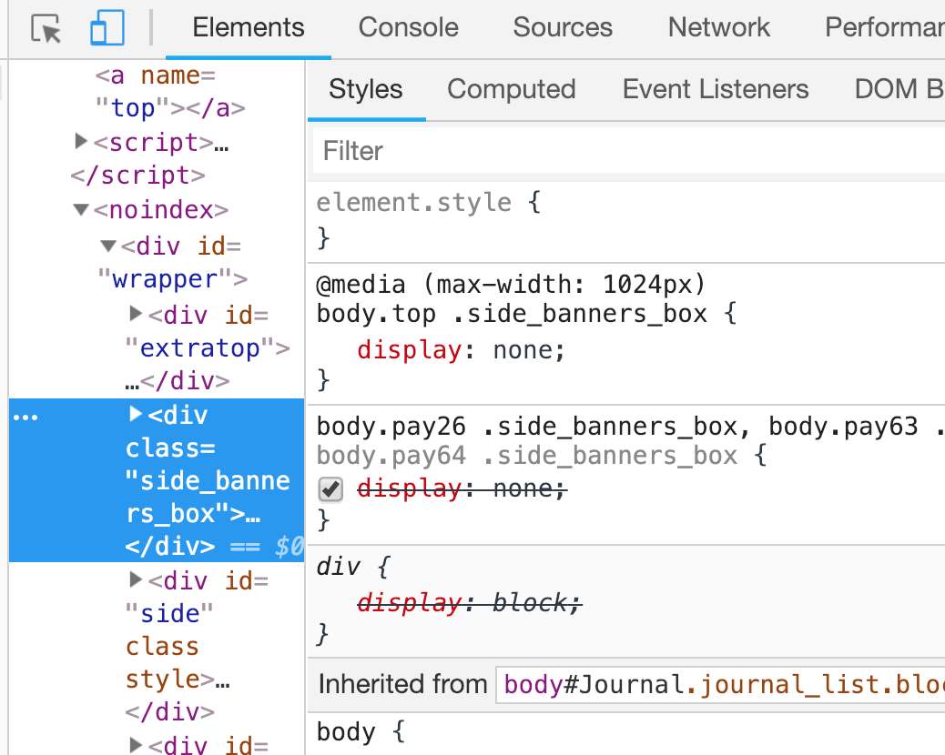Viewport: 945px width, 755px height.
Task: Collapse the noindex element node
Action: point(81,210)
